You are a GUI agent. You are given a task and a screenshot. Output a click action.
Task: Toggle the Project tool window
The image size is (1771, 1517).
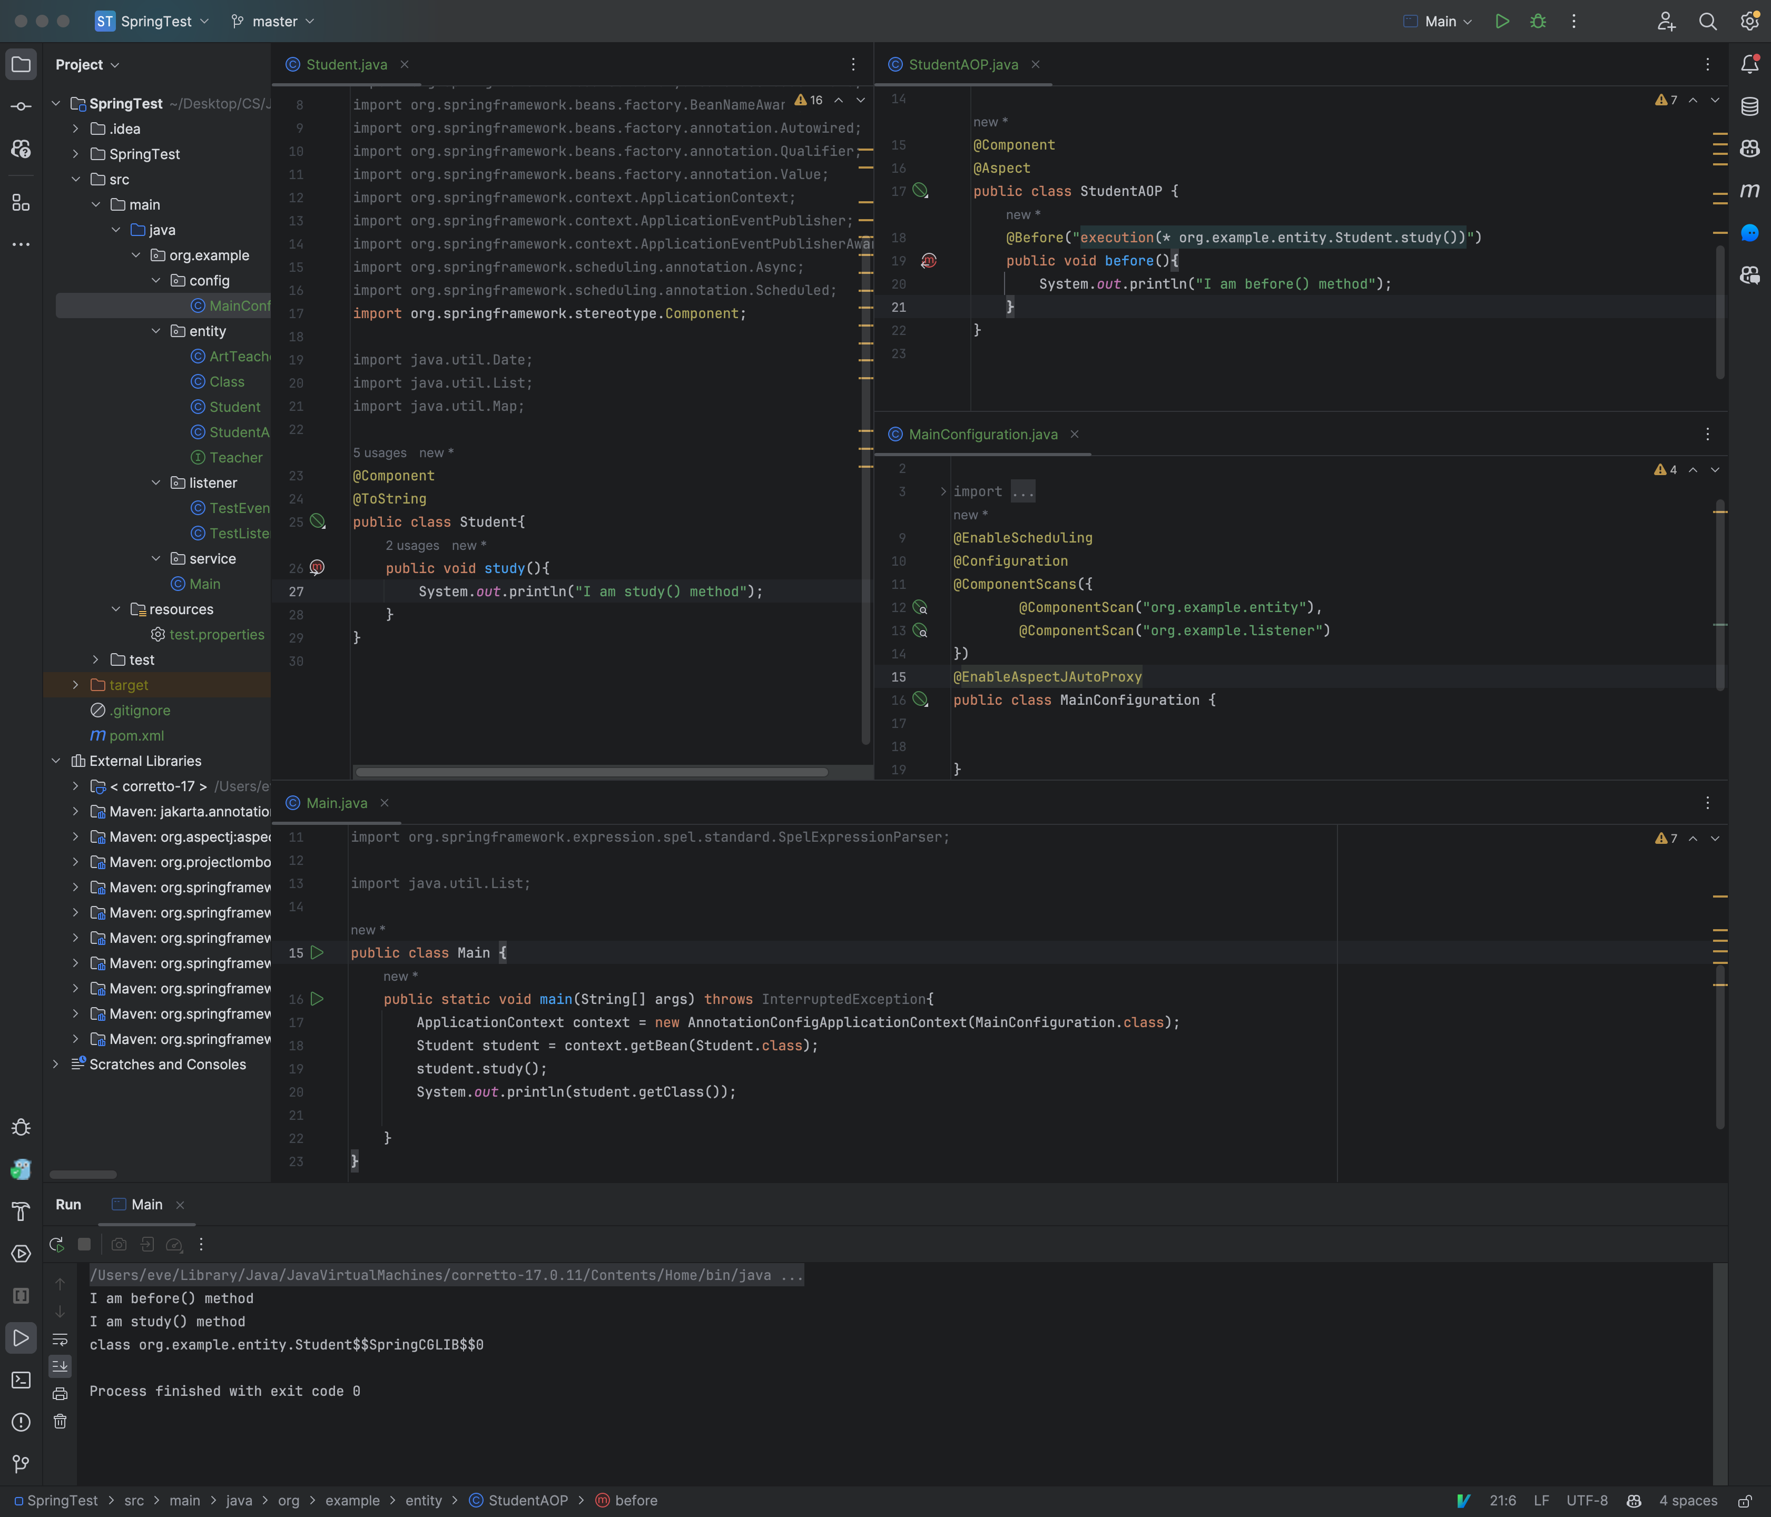tap(22, 64)
